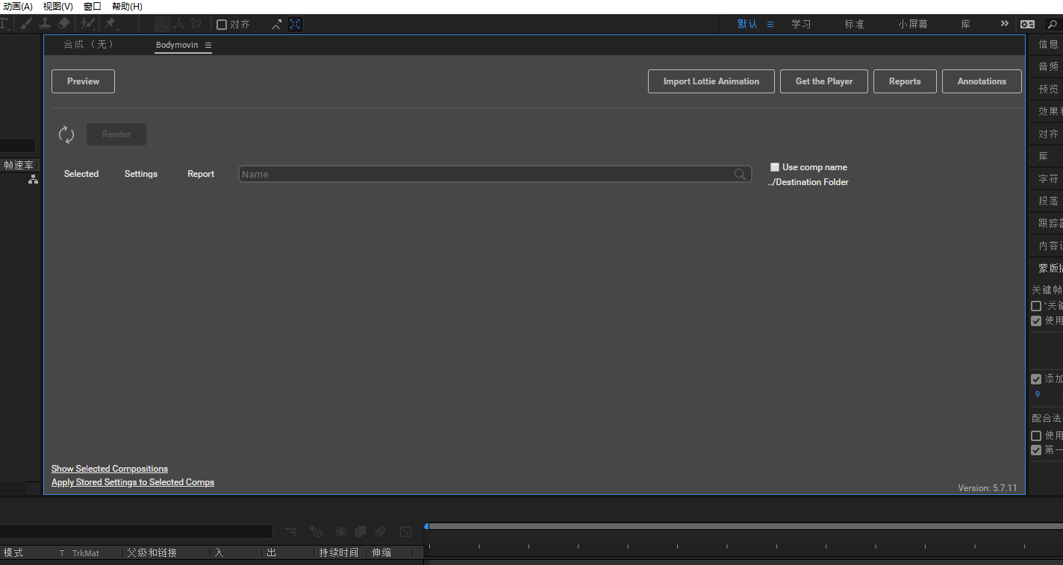Click the timeline current-time indicator marker
The height and width of the screenshot is (565, 1063).
(426, 526)
